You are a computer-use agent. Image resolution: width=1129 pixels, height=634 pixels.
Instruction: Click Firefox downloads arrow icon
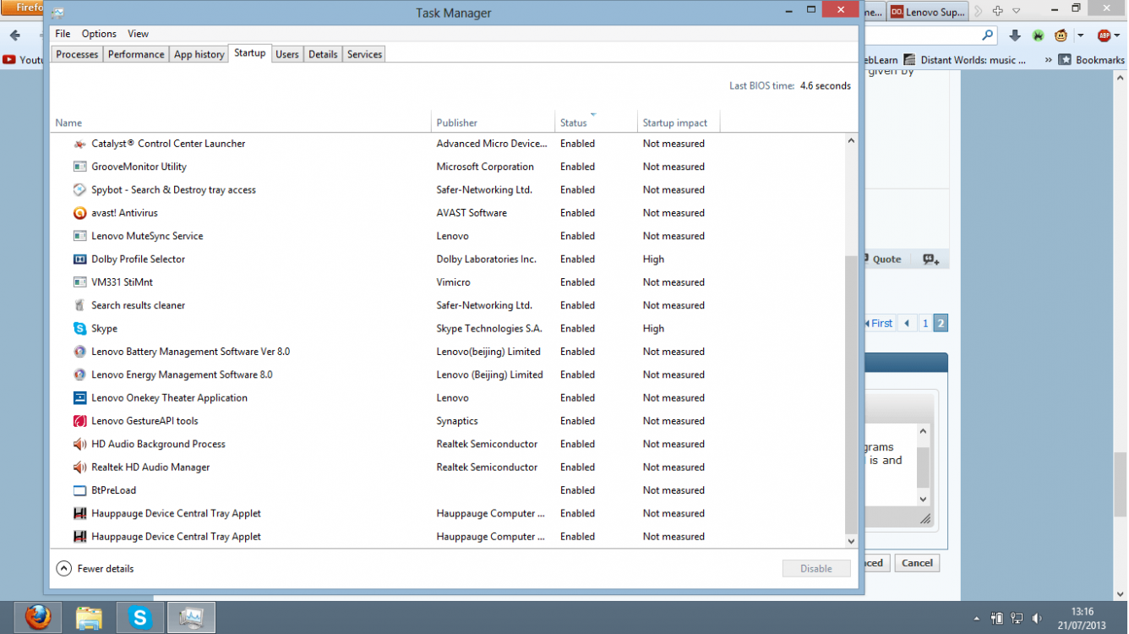1015,36
